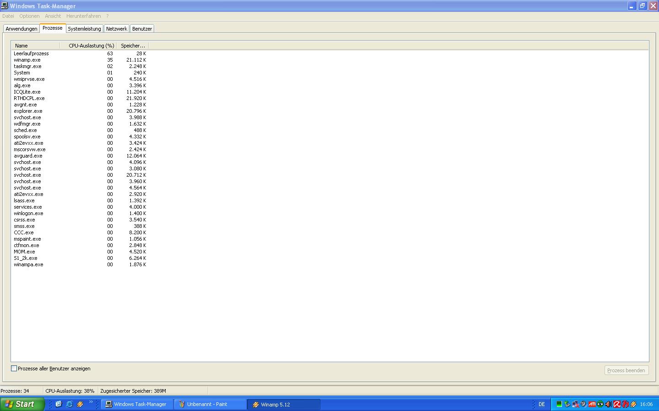
Task: Launch Winamp from Quick Launch bar
Action: tap(80, 404)
